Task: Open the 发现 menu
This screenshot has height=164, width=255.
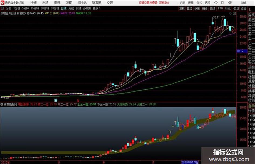Action: click(69, 3)
